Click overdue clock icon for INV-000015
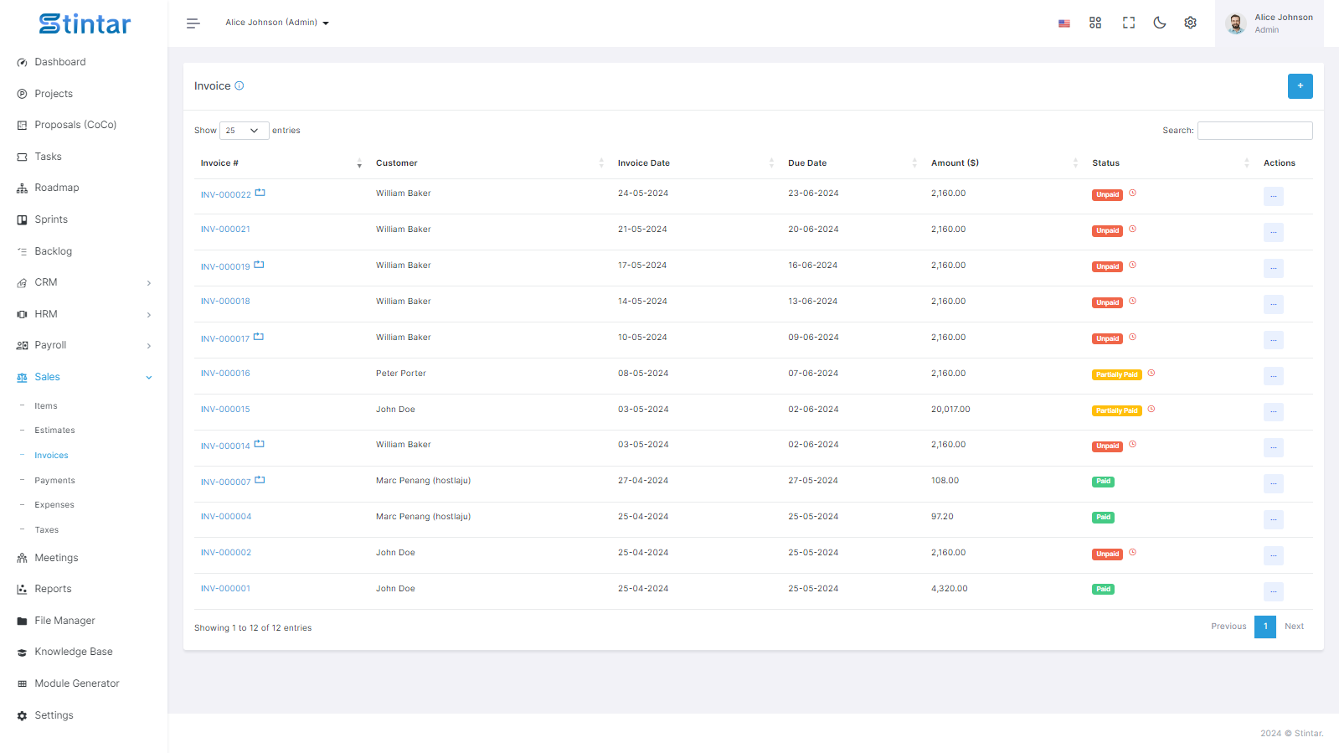1339x753 pixels. pyautogui.click(x=1151, y=409)
